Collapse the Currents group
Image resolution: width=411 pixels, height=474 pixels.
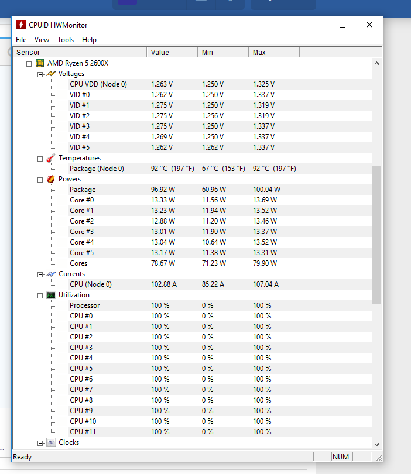(40, 274)
